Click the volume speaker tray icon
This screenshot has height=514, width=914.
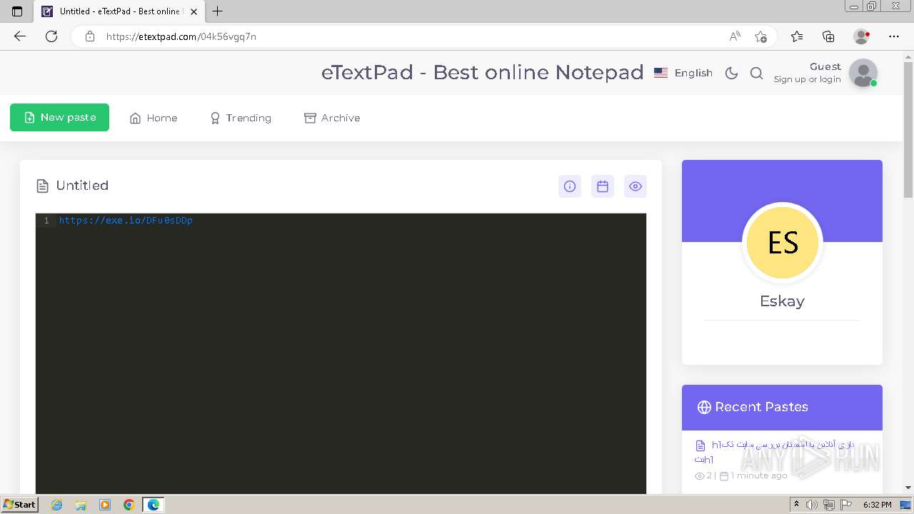click(x=812, y=505)
